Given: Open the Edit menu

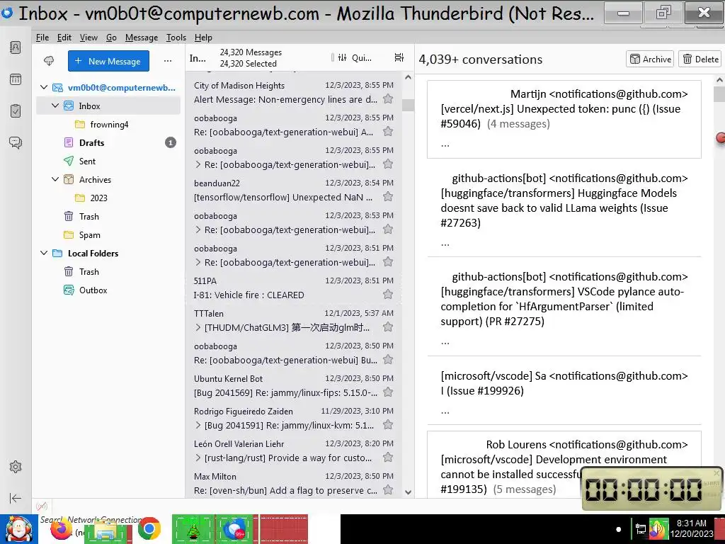Looking at the screenshot, I should [x=64, y=38].
